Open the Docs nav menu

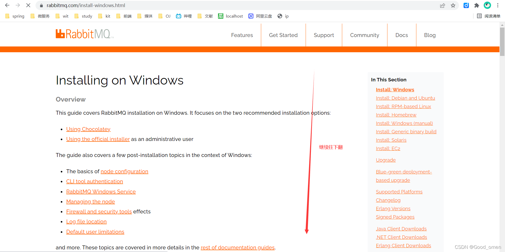(402, 35)
